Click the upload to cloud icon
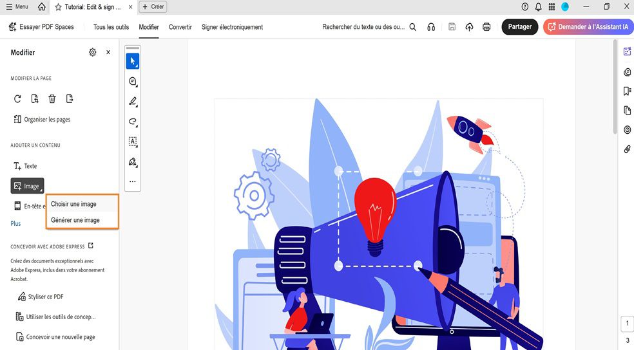Viewport: 634px width, 350px height. pyautogui.click(x=469, y=27)
